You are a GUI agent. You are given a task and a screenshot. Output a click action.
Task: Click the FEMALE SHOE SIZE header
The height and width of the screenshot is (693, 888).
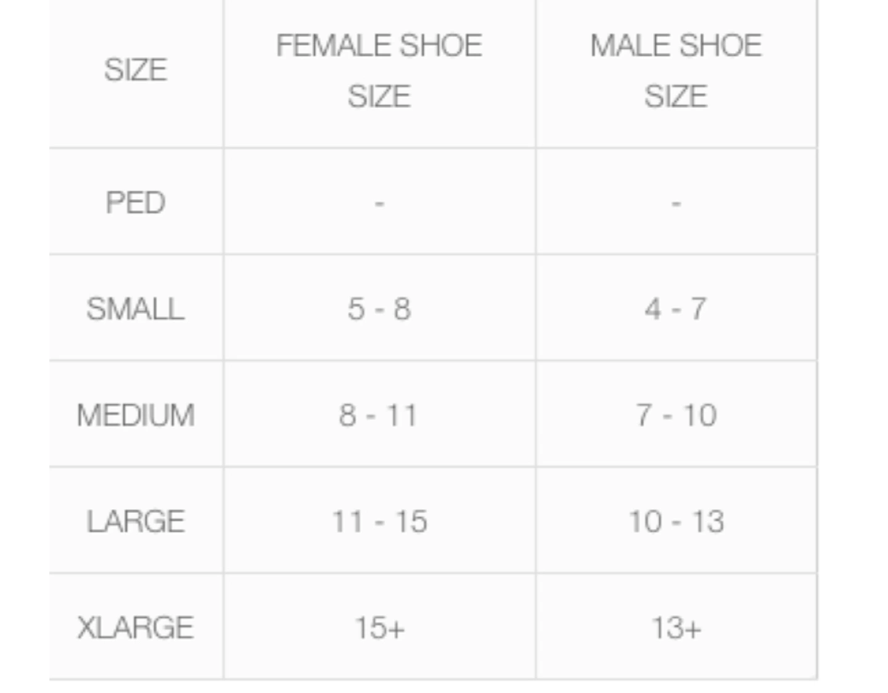(379, 70)
